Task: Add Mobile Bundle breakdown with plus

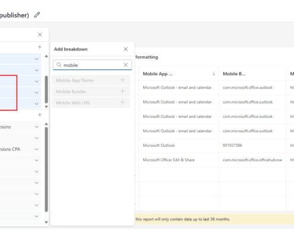Action: click(122, 91)
